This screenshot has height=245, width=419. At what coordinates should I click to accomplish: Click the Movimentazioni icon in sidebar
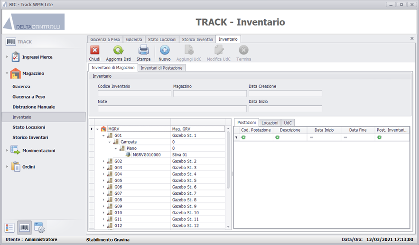[x=15, y=150]
